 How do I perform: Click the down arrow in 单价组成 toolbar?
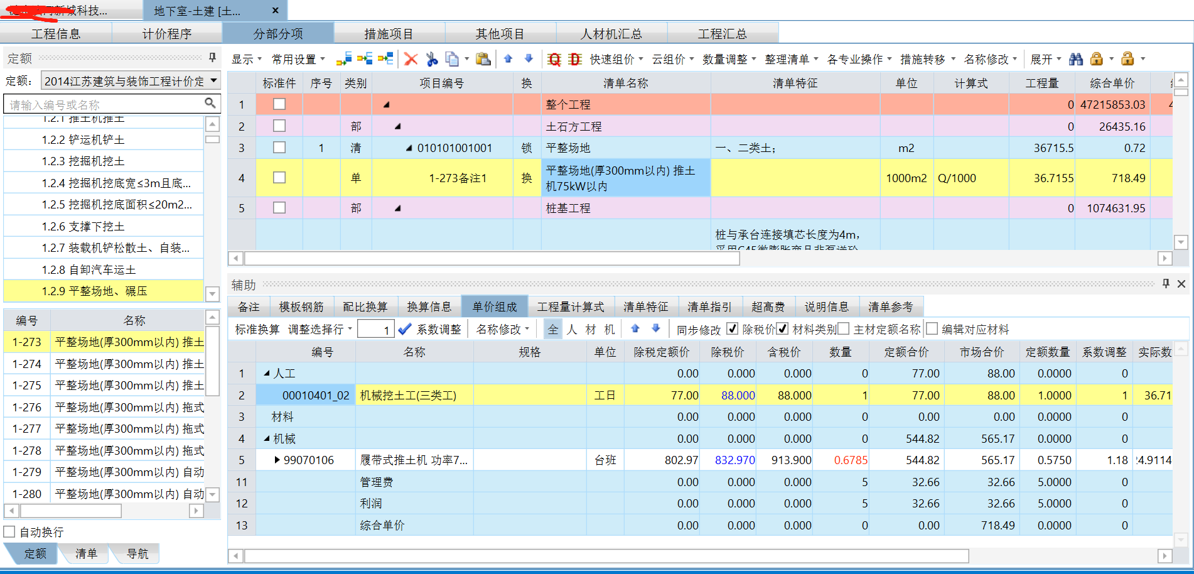[x=656, y=328]
